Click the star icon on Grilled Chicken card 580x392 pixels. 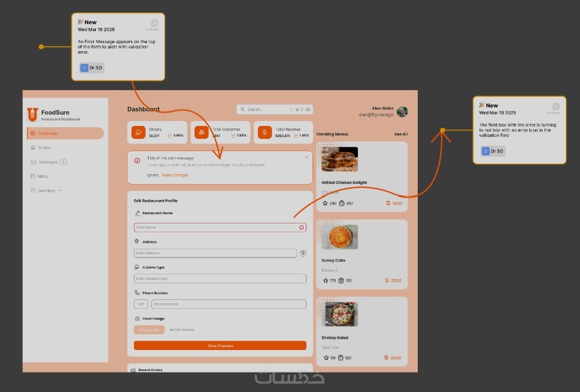coord(325,203)
